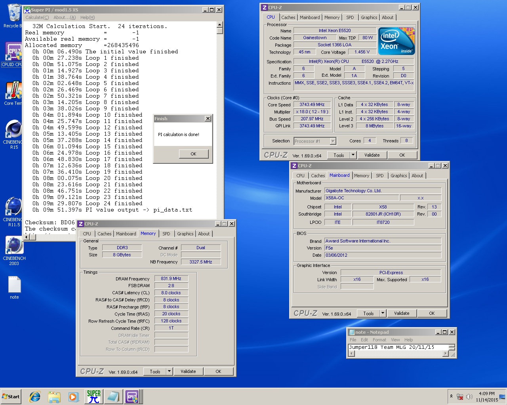Click the Super PI title bar icon
The image size is (507, 405).
pos(27,9)
